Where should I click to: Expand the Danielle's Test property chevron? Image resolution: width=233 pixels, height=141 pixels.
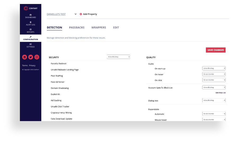pyautogui.click(x=75, y=14)
